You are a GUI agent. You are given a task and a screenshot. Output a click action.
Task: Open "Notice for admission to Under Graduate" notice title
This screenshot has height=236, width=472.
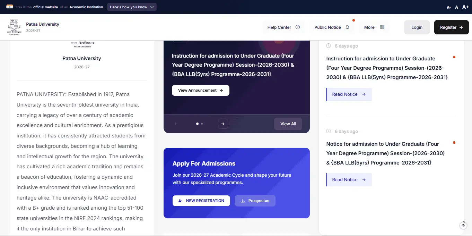click(x=385, y=153)
